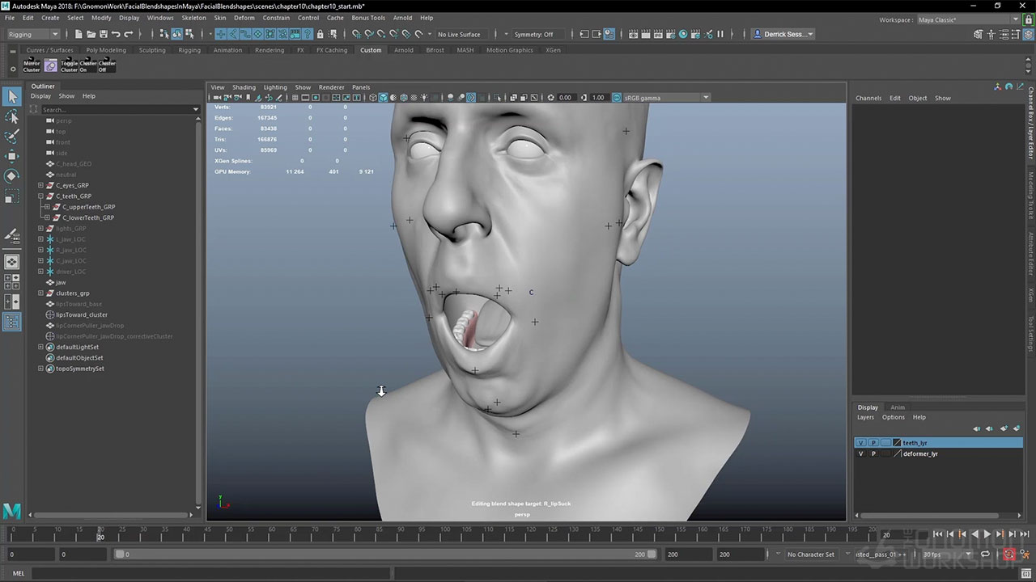Click the Outliner search field
The image size is (1036, 582).
pyautogui.click(x=115, y=109)
